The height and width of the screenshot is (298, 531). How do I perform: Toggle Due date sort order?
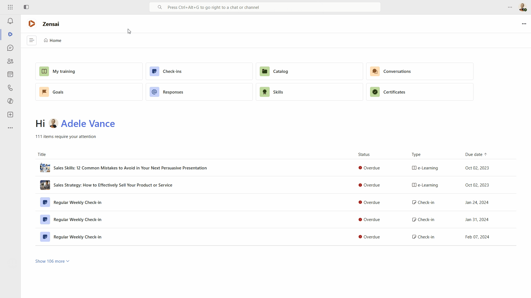tap(476, 155)
